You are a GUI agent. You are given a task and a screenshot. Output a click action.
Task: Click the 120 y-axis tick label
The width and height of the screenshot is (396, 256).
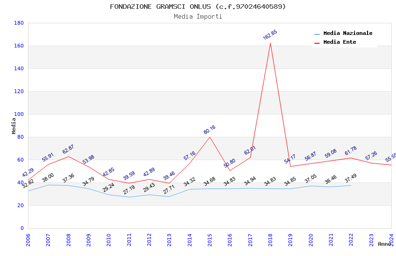tap(19, 91)
